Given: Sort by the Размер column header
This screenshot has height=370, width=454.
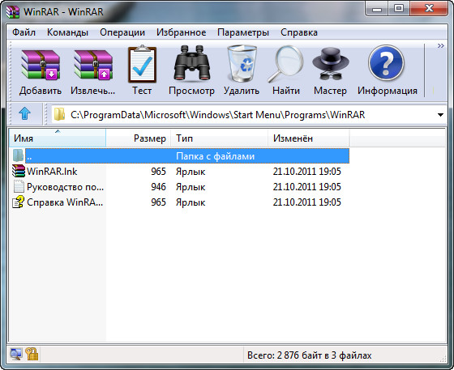Looking at the screenshot, I should click(x=139, y=138).
